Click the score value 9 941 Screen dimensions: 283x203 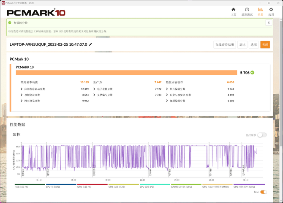231,89
